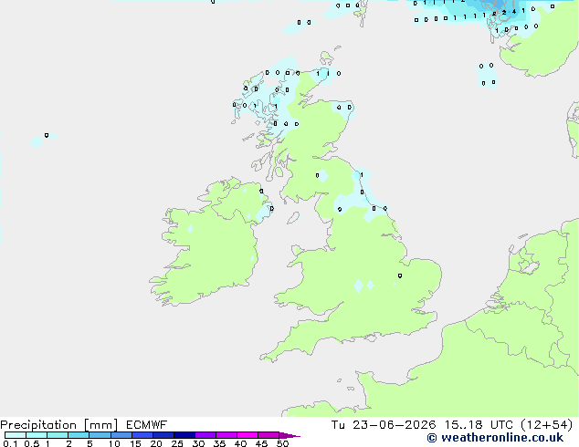Click the 1 marker on the Northumberland coast
The height and width of the screenshot is (447, 579).
tap(362, 175)
